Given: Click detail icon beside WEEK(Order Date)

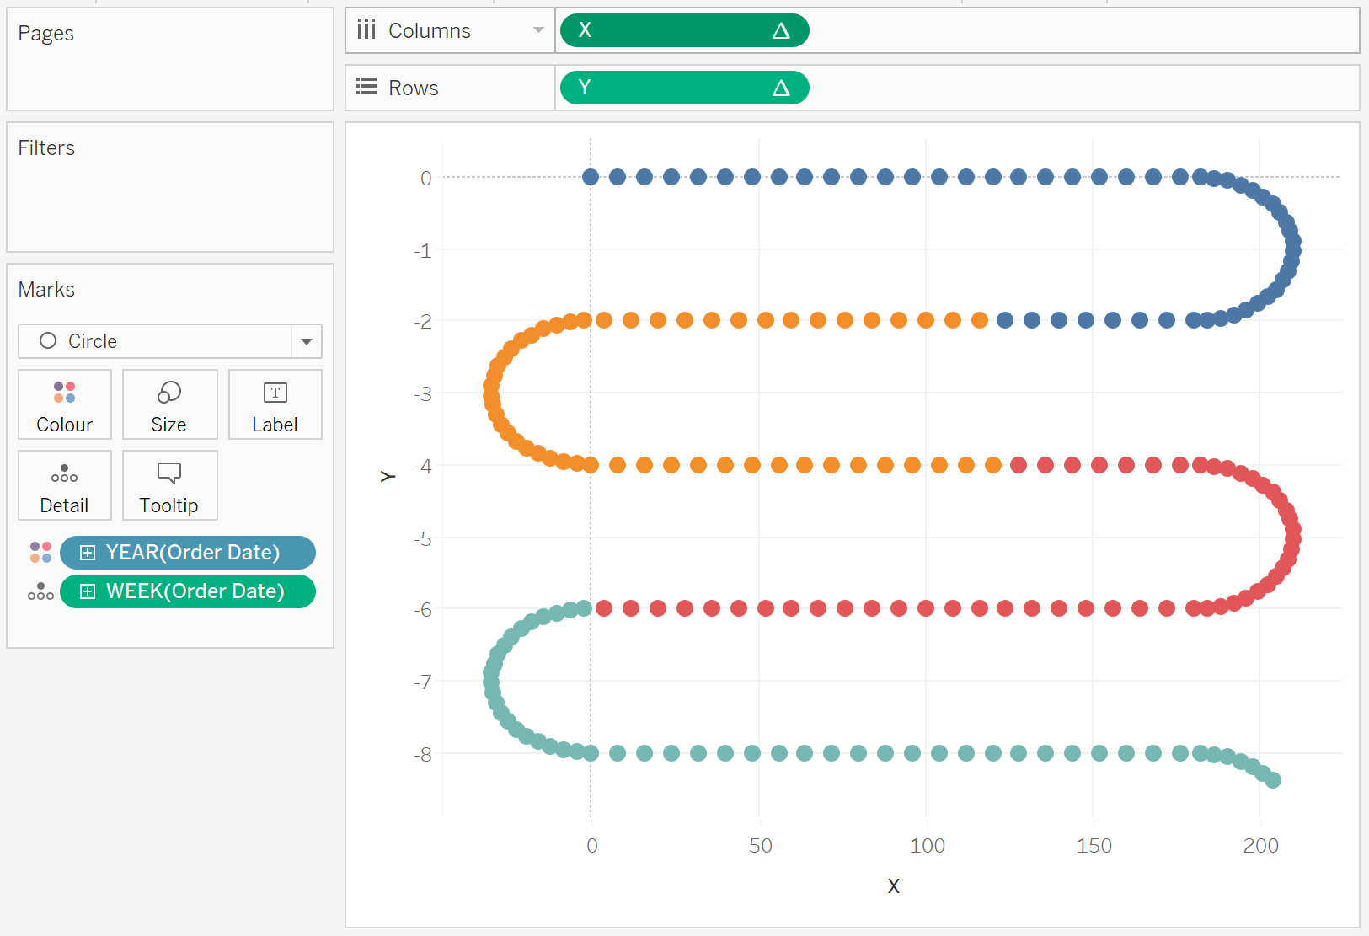Looking at the screenshot, I should click(x=40, y=591).
